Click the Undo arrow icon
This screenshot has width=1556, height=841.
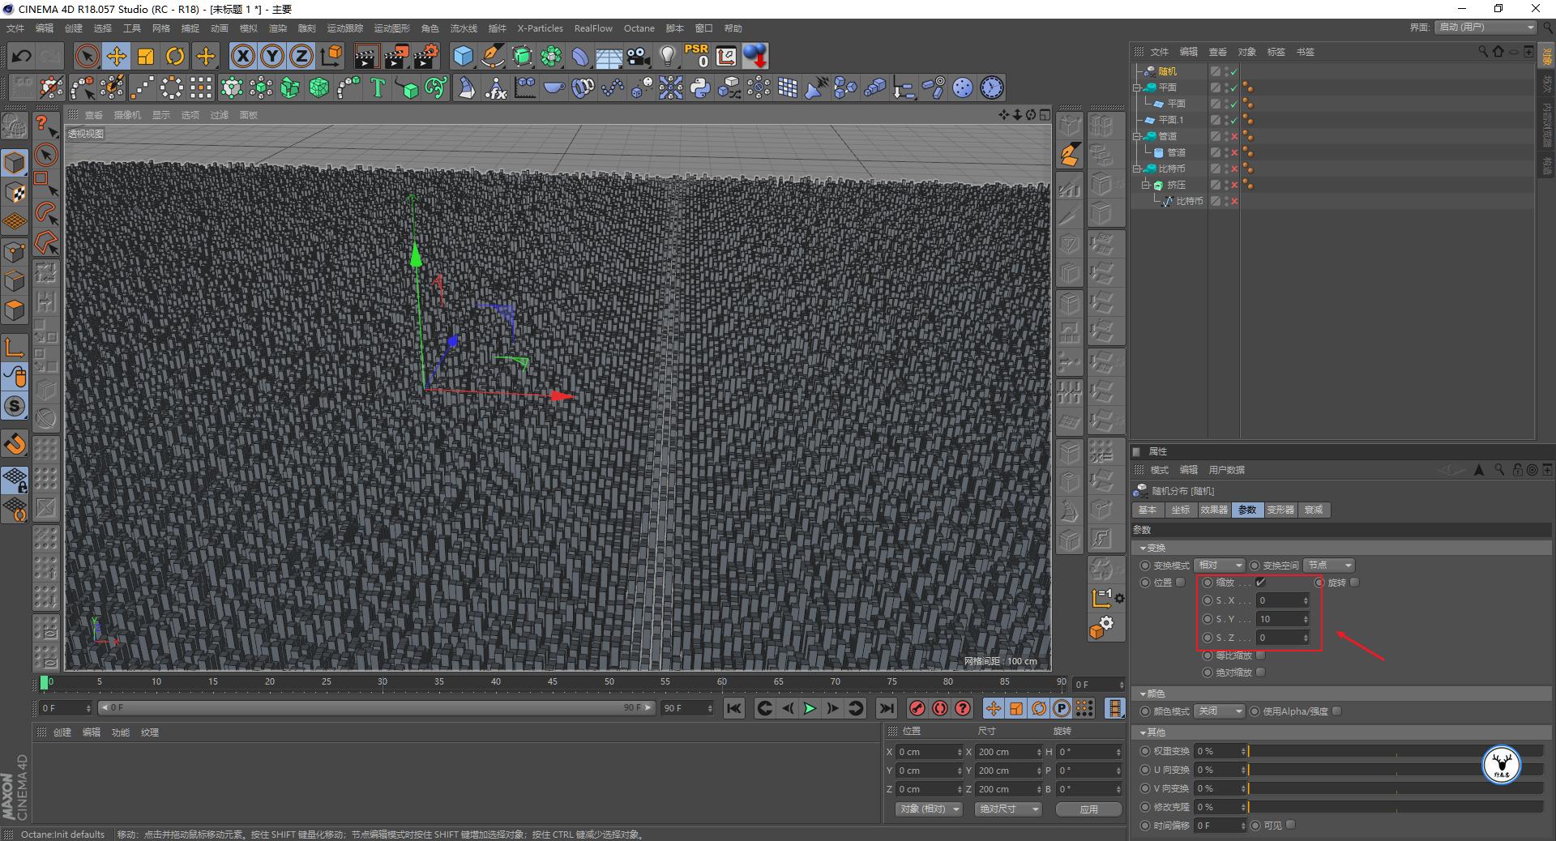pyautogui.click(x=22, y=56)
